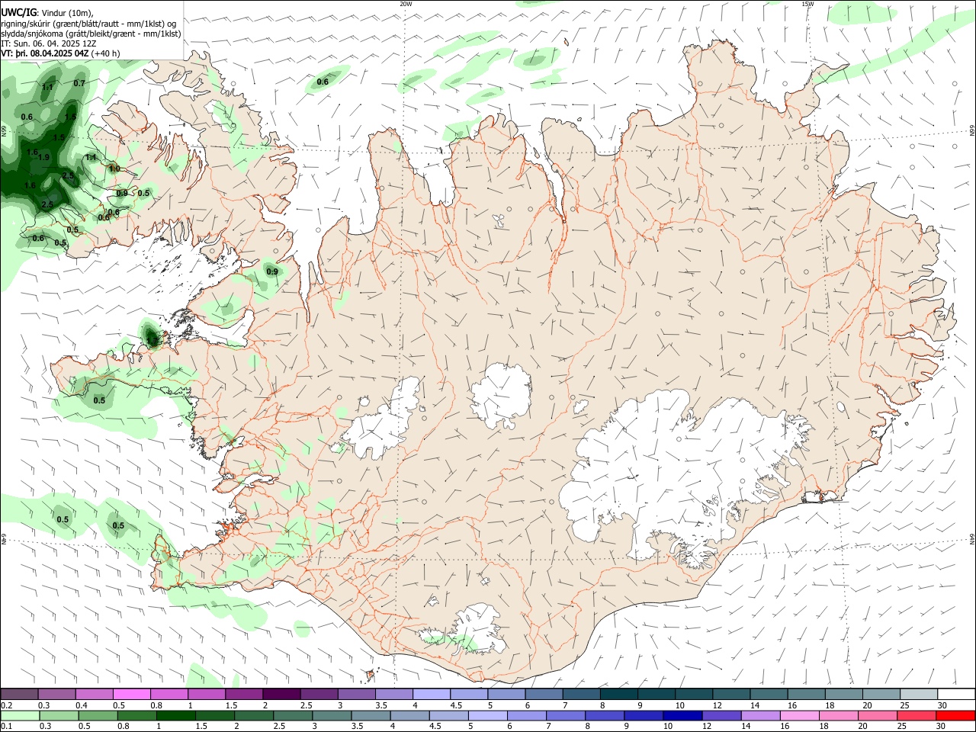Pick lower-scale green swatch between 0.5 and 0.8
The image size is (976, 732).
click(x=98, y=716)
